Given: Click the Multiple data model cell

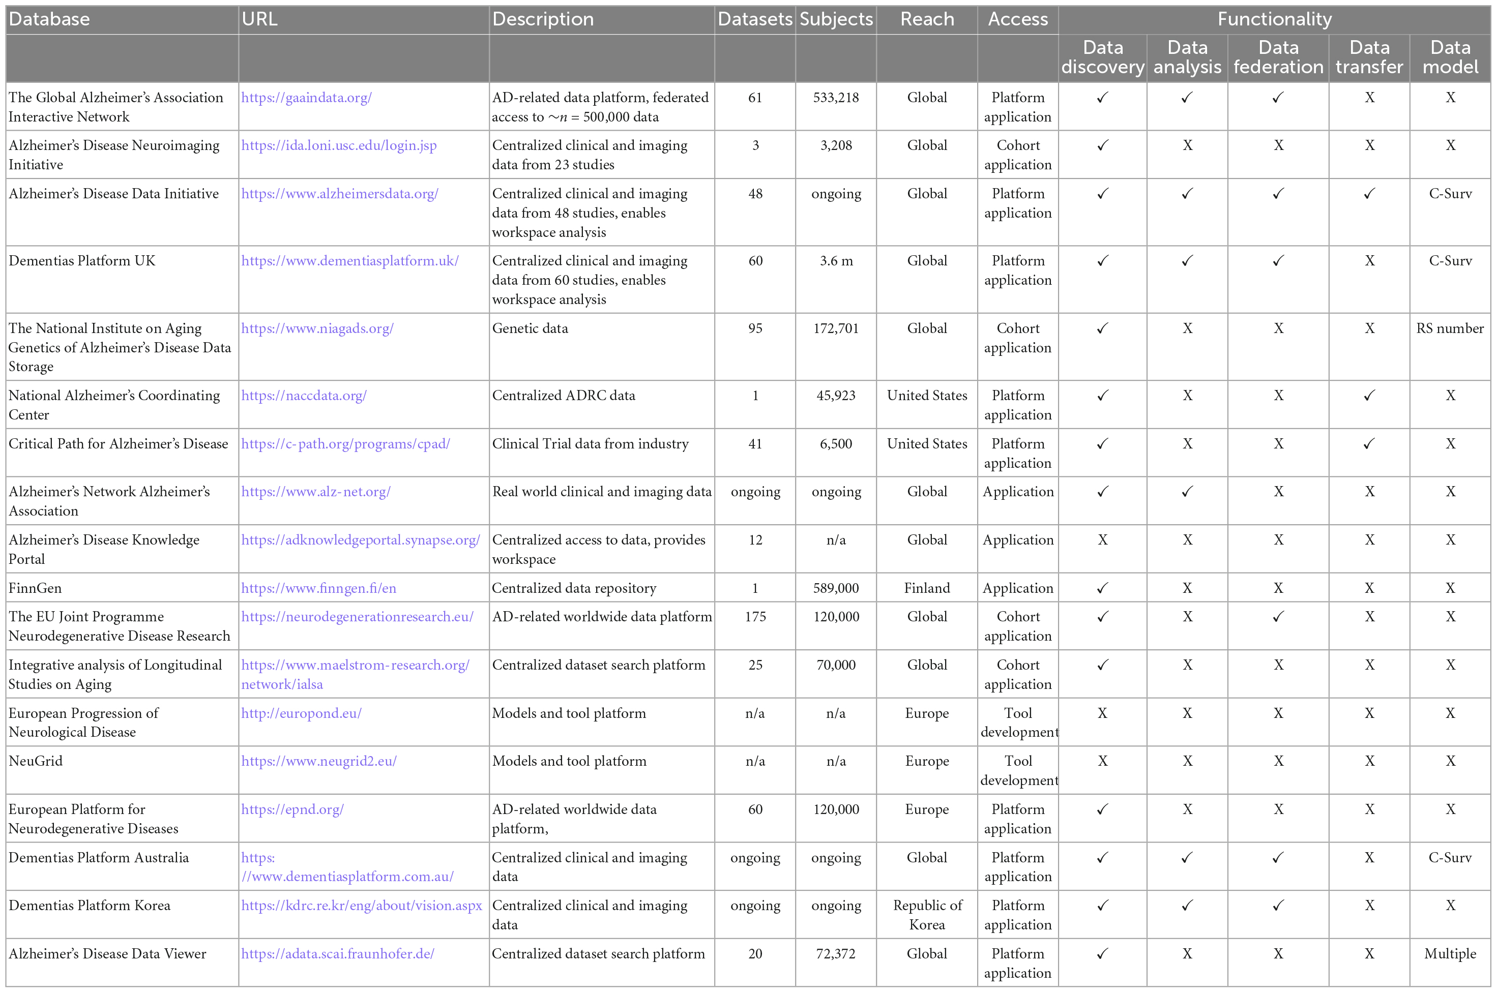Looking at the screenshot, I should coord(1450,954).
